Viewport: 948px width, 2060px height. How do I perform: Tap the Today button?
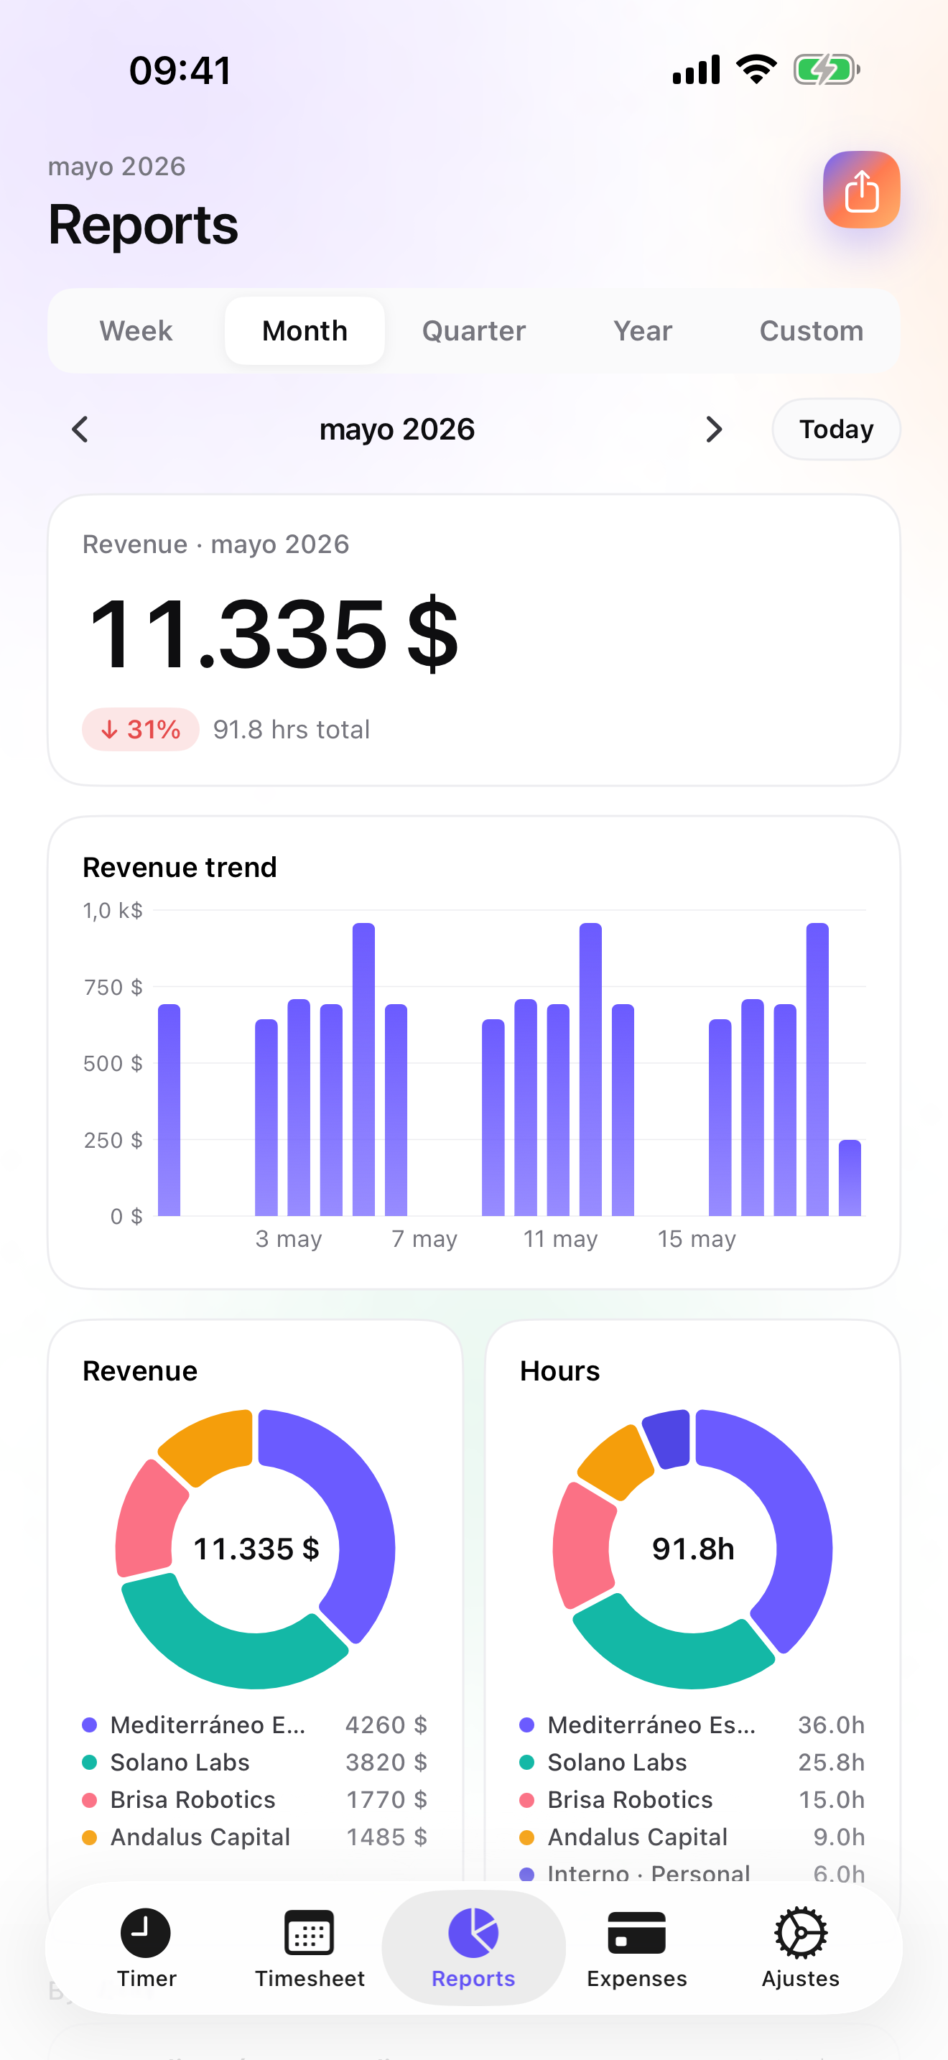[x=836, y=430]
